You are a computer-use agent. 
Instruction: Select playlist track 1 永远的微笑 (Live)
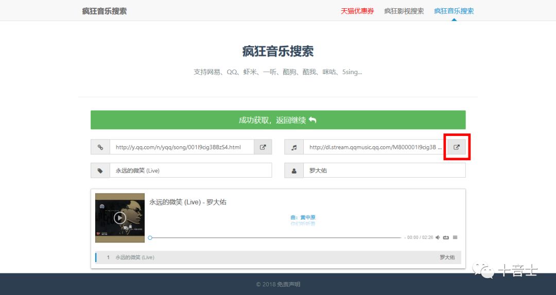click(135, 257)
